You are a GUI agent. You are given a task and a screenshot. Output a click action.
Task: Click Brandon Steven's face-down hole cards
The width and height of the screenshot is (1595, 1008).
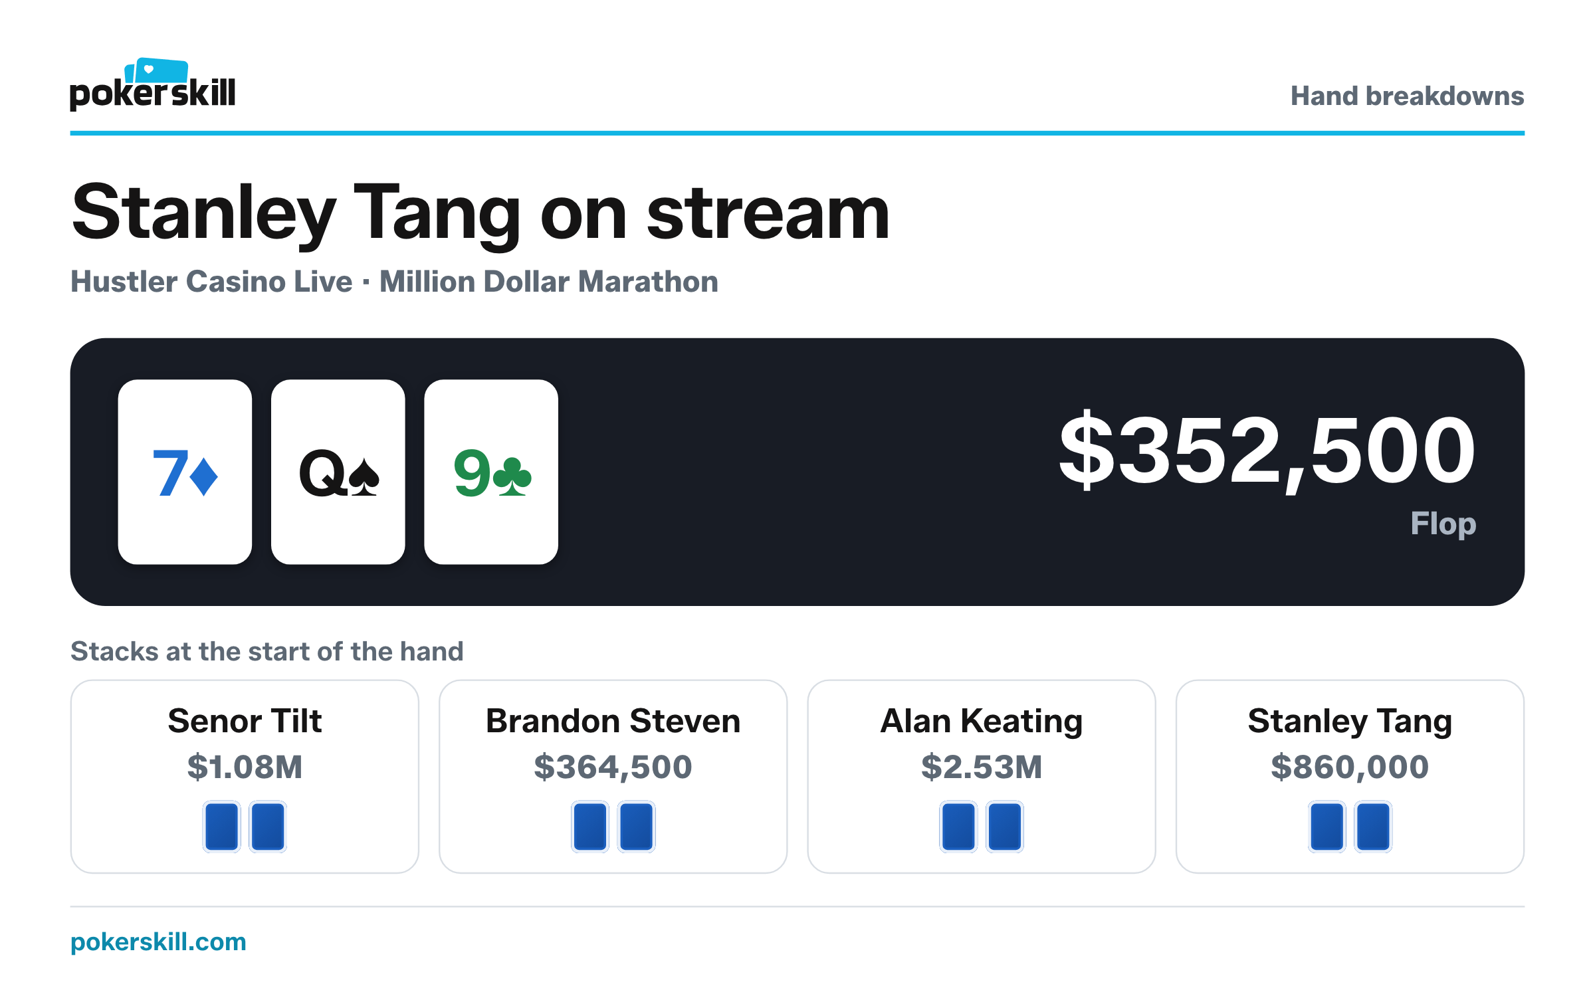click(x=613, y=826)
